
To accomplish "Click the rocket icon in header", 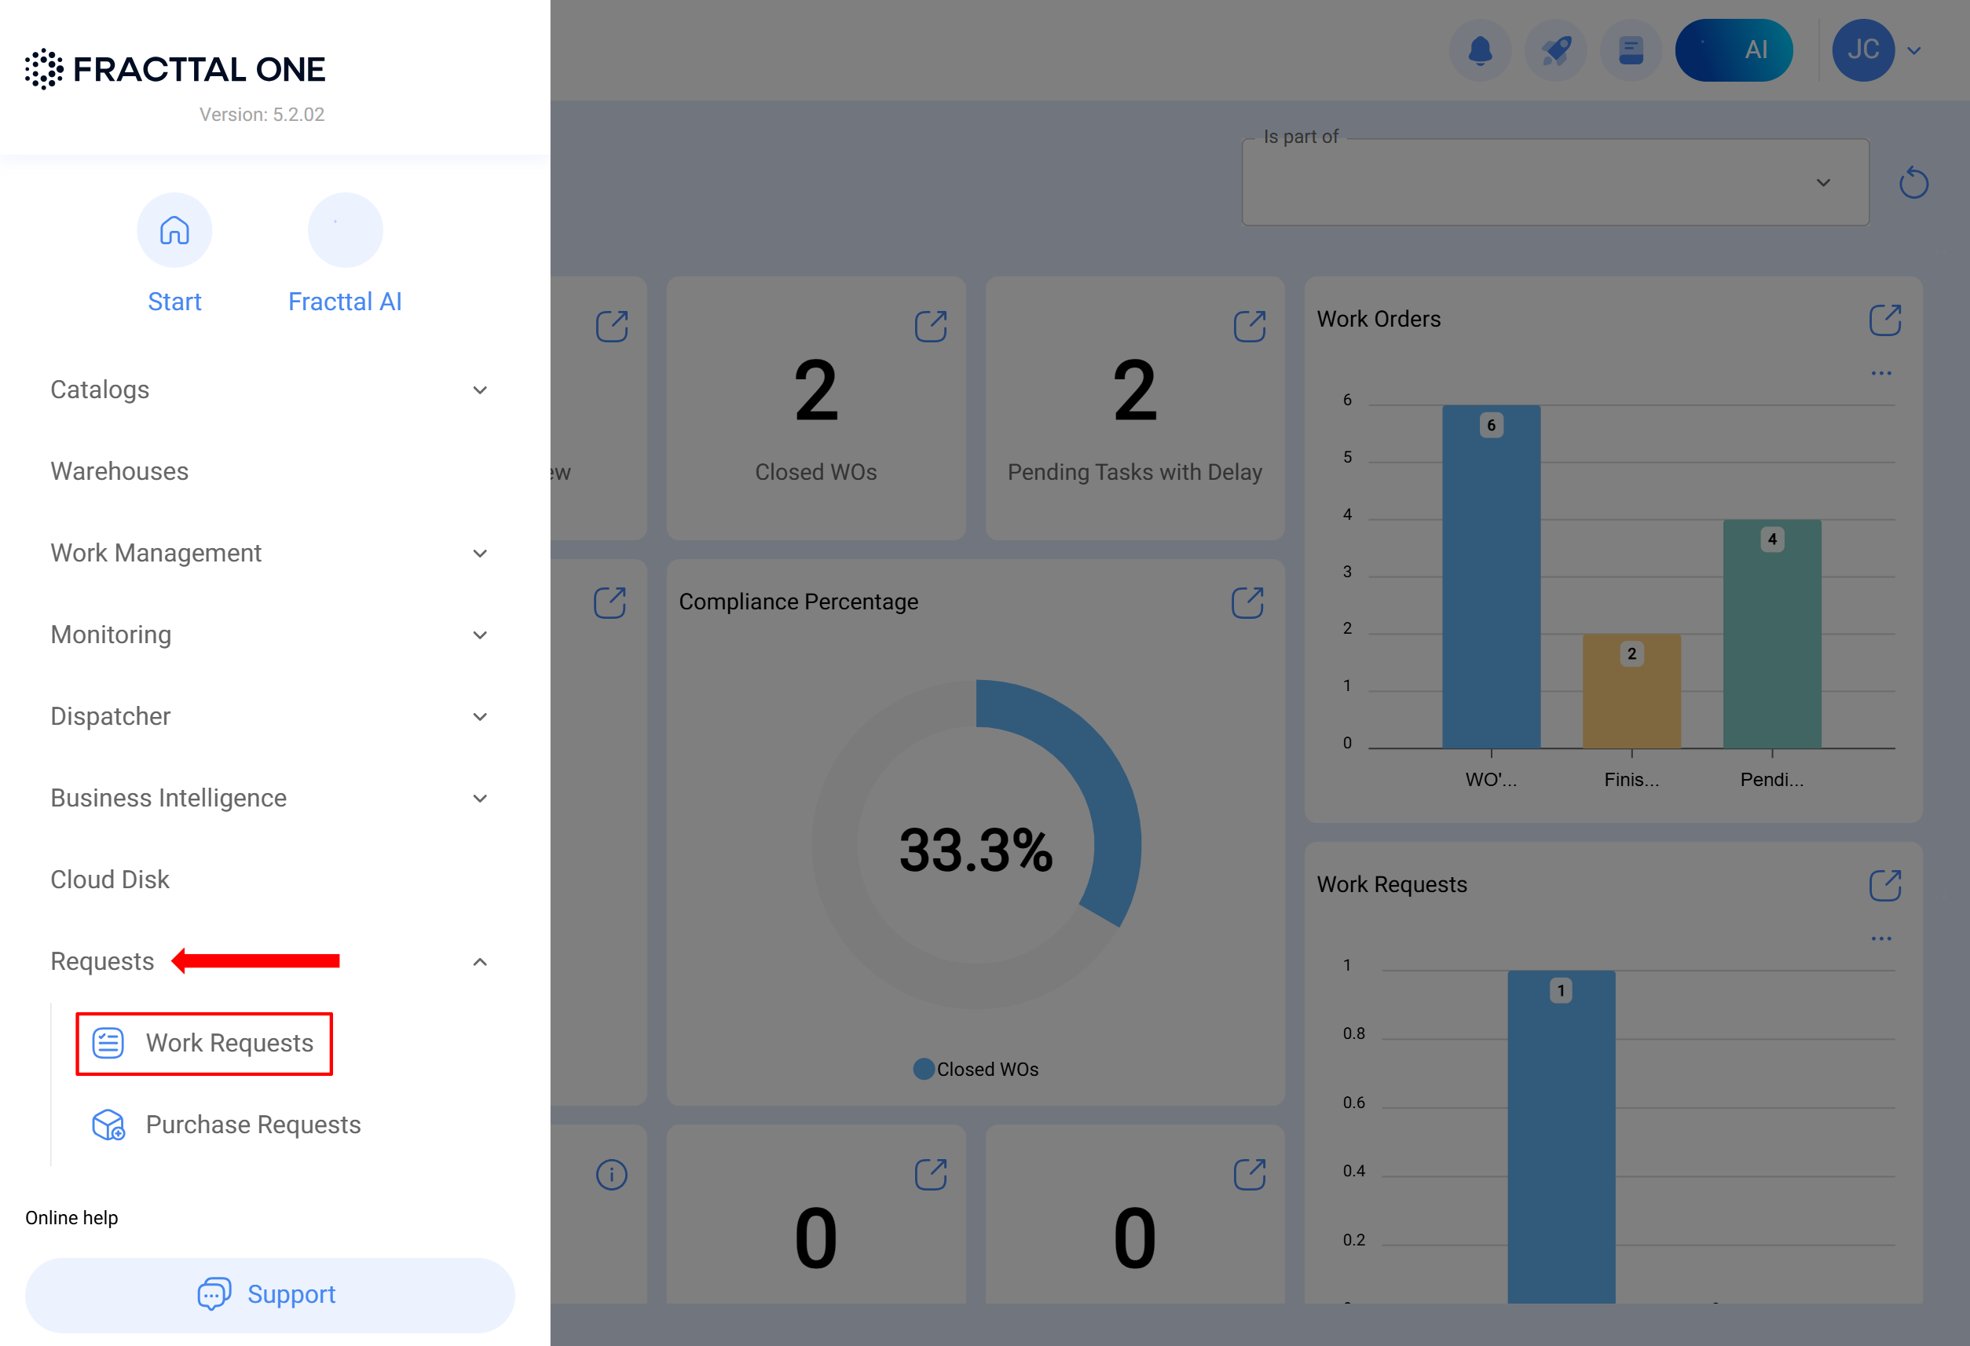I will click(1554, 50).
